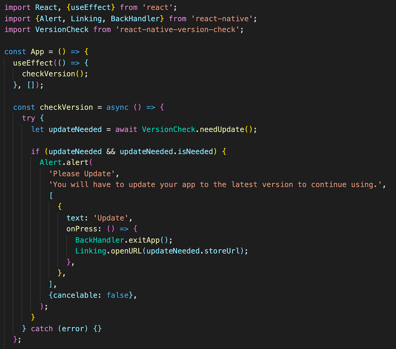The width and height of the screenshot is (396, 349).
Task: Place cursor on the try keyword
Action: (29, 118)
